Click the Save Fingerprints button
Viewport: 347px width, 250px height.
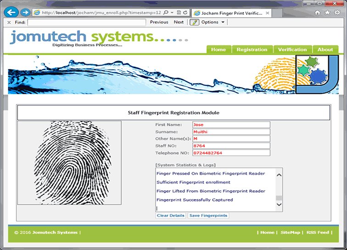[208, 216]
